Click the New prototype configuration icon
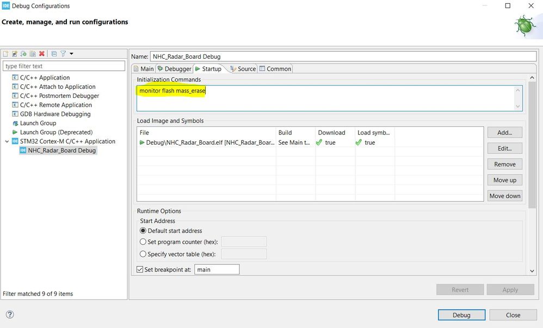Screen dimensions: 543x328 pyautogui.click(x=15, y=54)
